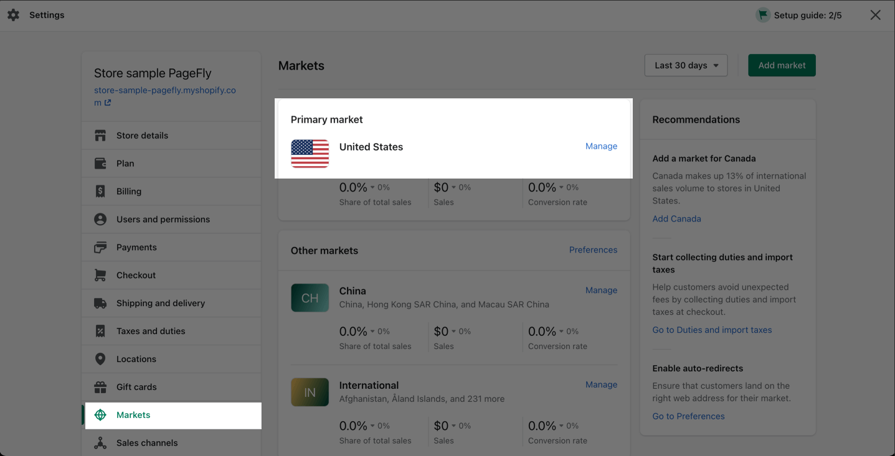Click the Settings gear icon
The height and width of the screenshot is (456, 895).
[x=13, y=15]
